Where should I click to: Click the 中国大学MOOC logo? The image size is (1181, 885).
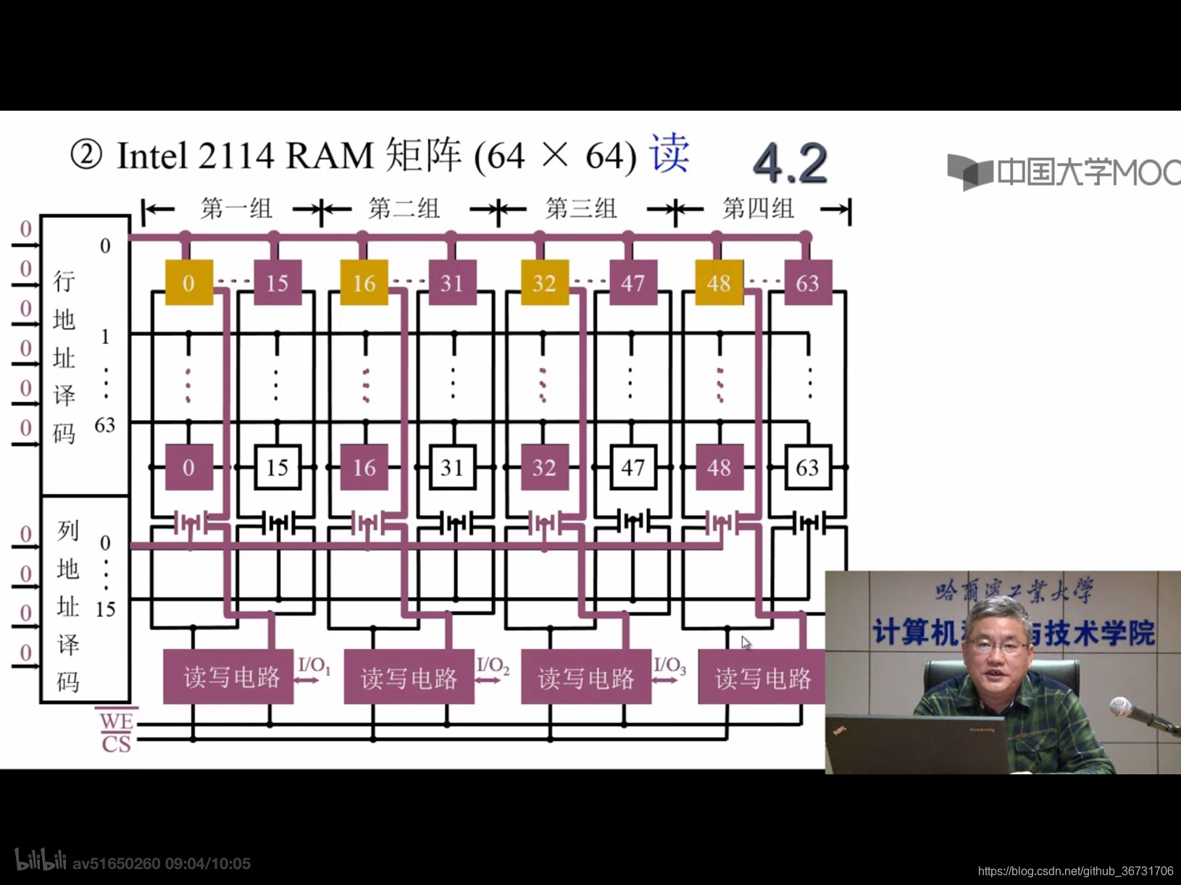pos(1064,172)
